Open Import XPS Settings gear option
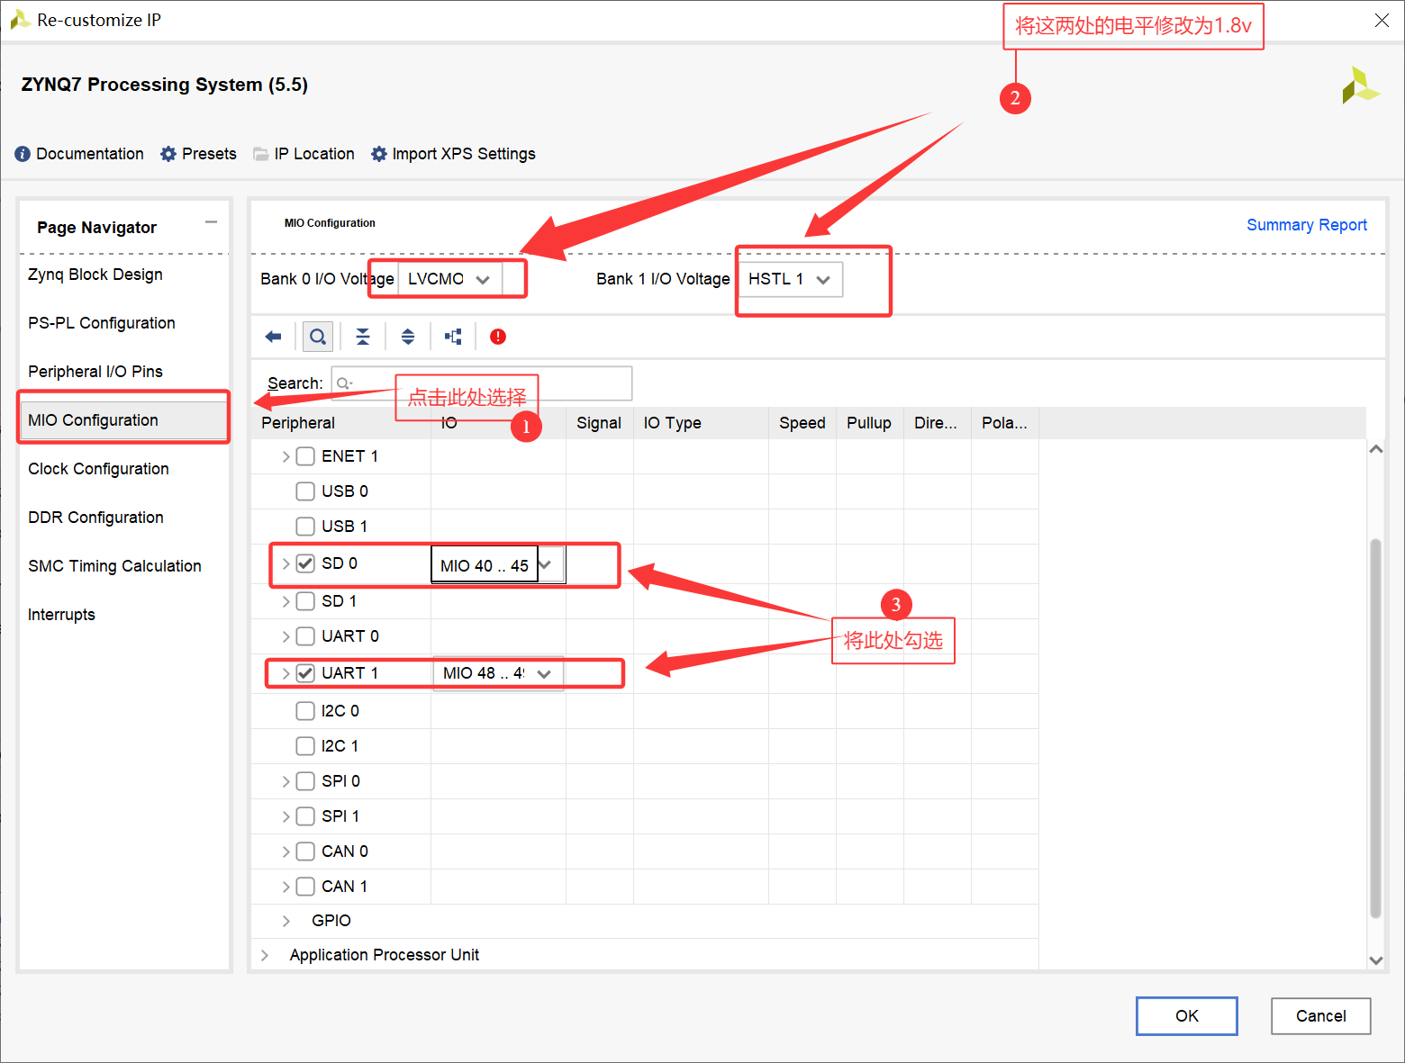1405x1063 pixels. [453, 154]
